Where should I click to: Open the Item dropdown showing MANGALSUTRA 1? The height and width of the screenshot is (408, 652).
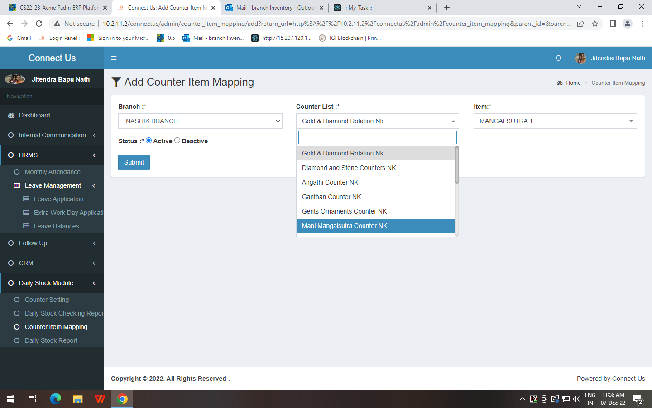point(555,121)
